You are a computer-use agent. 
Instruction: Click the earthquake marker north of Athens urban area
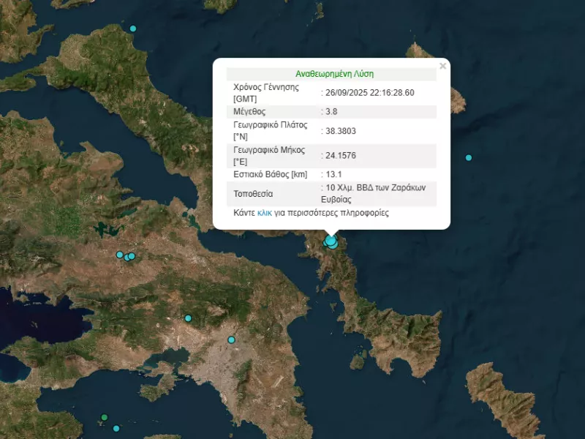click(x=231, y=339)
